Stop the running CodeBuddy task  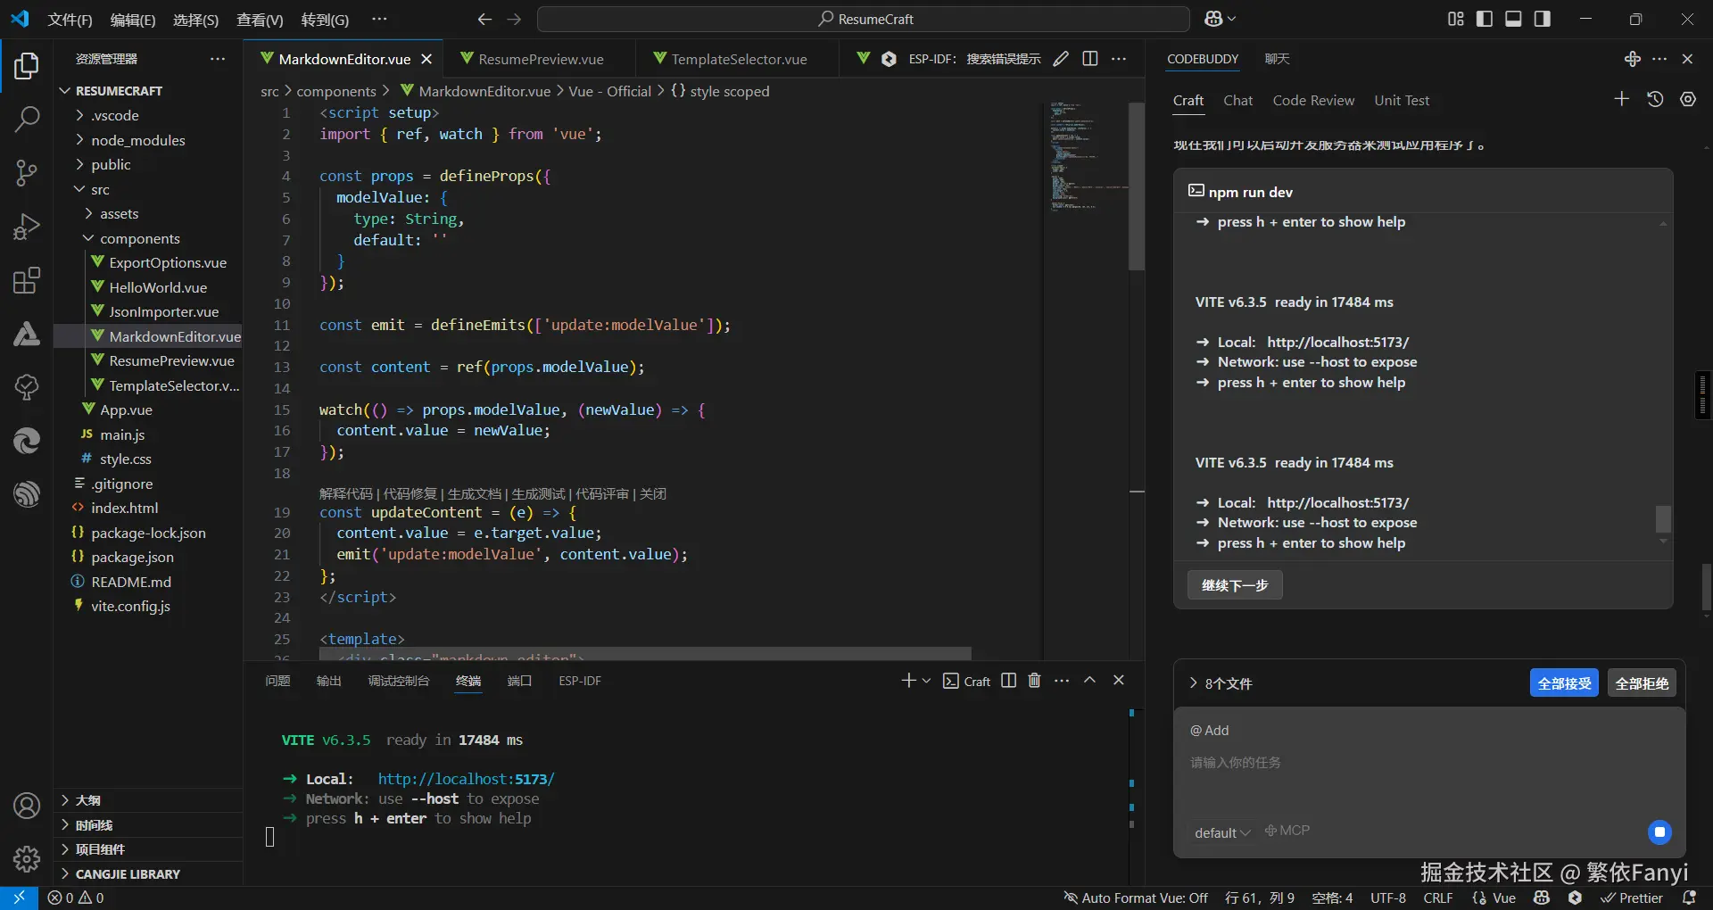point(1659,832)
